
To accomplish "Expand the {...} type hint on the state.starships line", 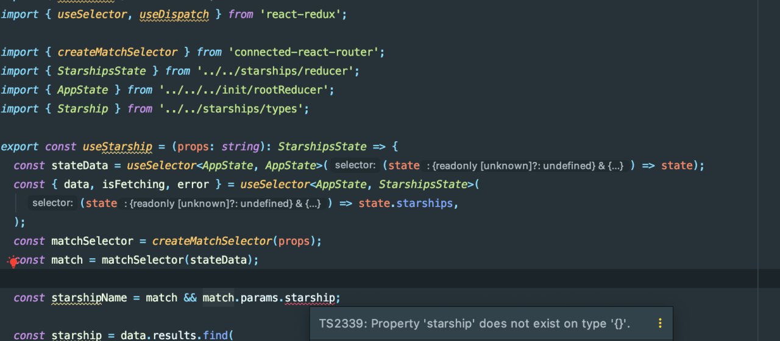I will pos(310,203).
